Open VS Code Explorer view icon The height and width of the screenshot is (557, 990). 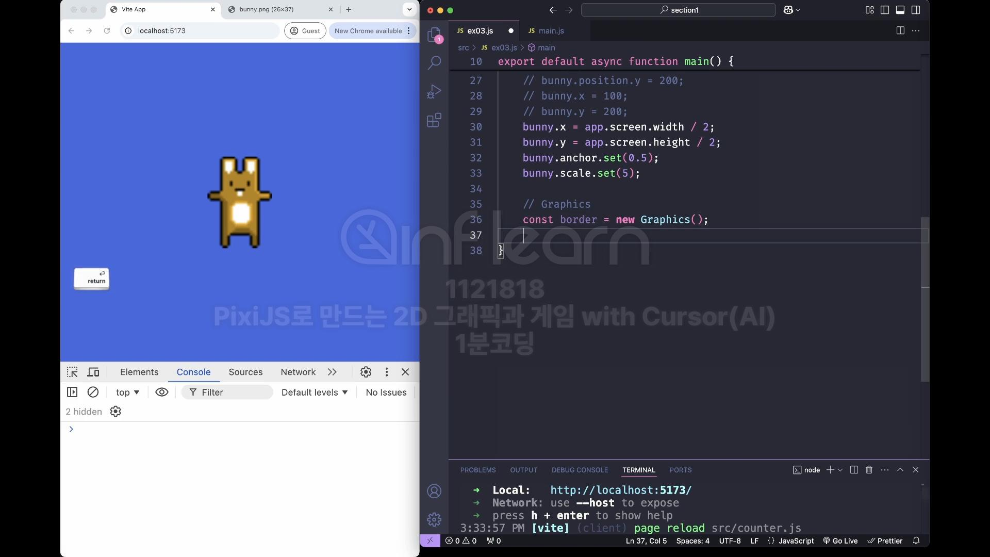434,35
